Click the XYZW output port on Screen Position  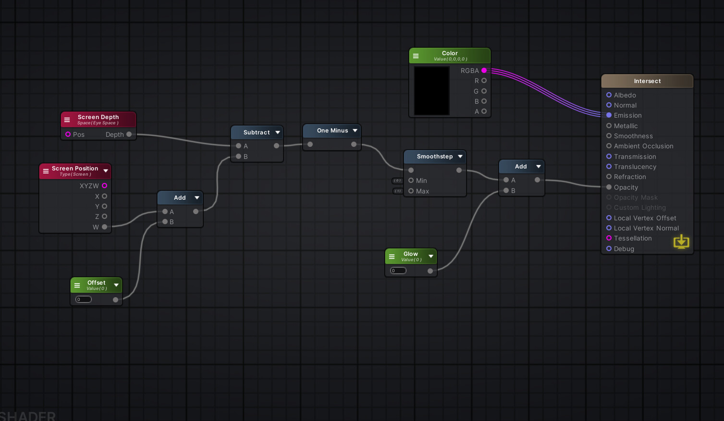(x=104, y=186)
